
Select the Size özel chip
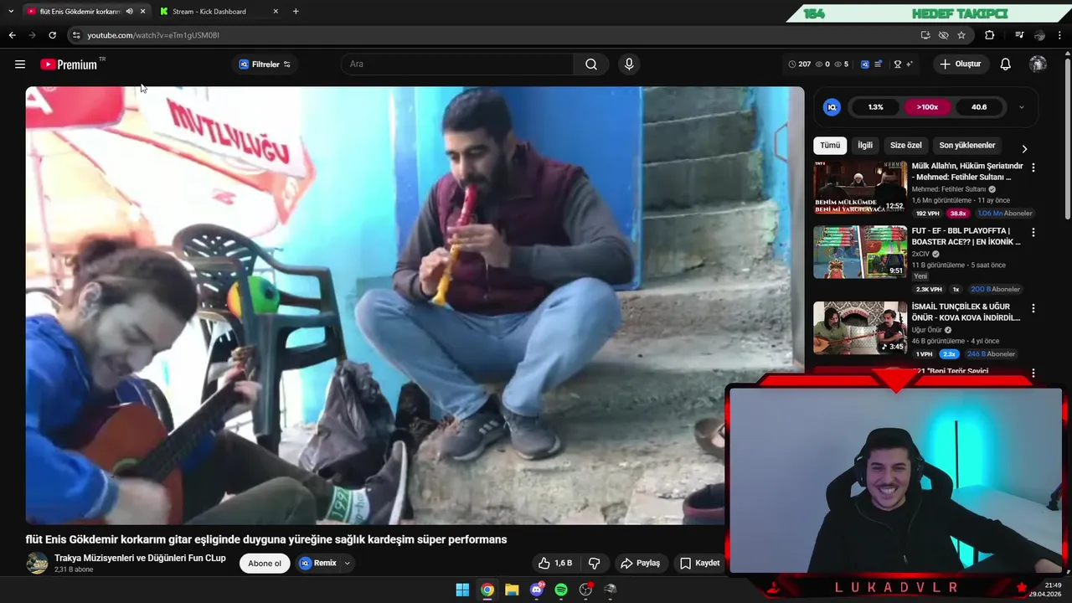(905, 146)
